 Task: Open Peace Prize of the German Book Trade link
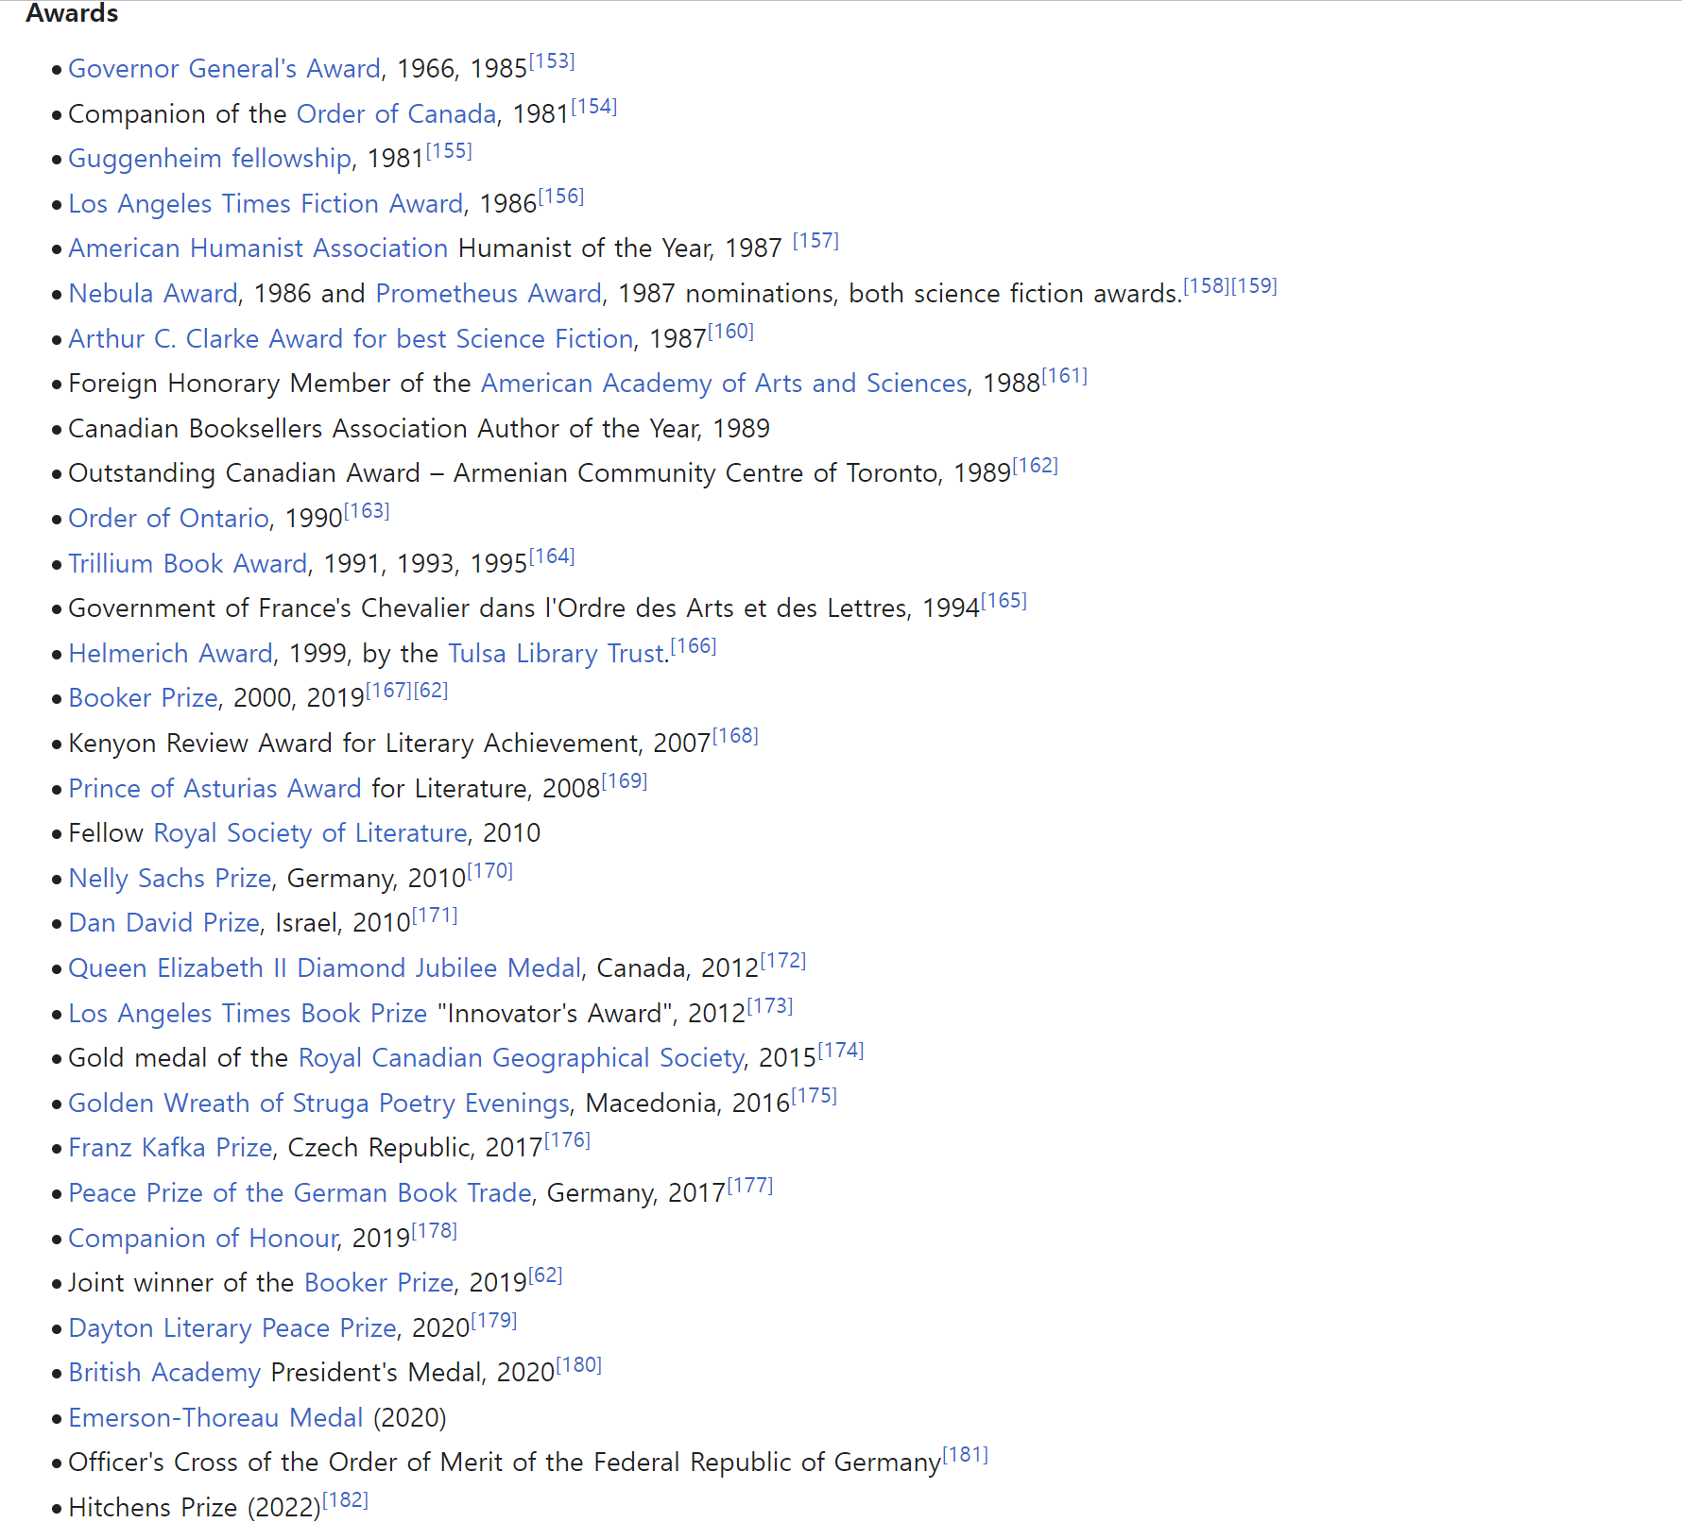(x=300, y=1193)
